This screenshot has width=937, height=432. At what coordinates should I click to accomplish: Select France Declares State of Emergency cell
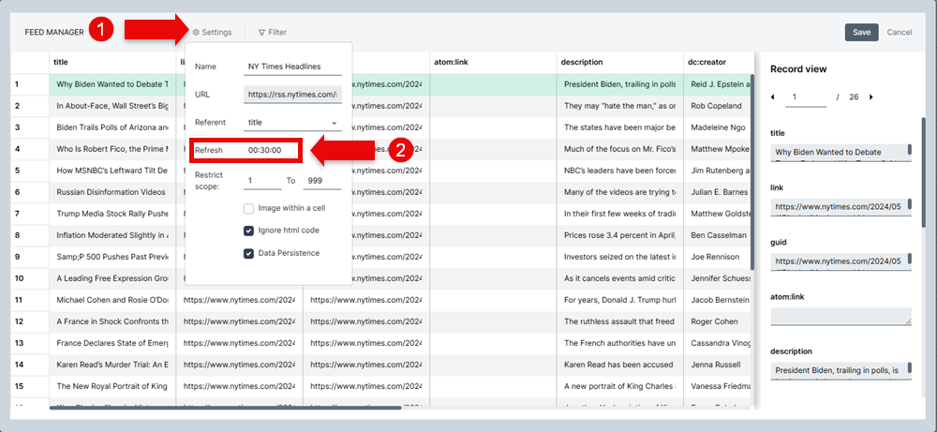coord(112,342)
